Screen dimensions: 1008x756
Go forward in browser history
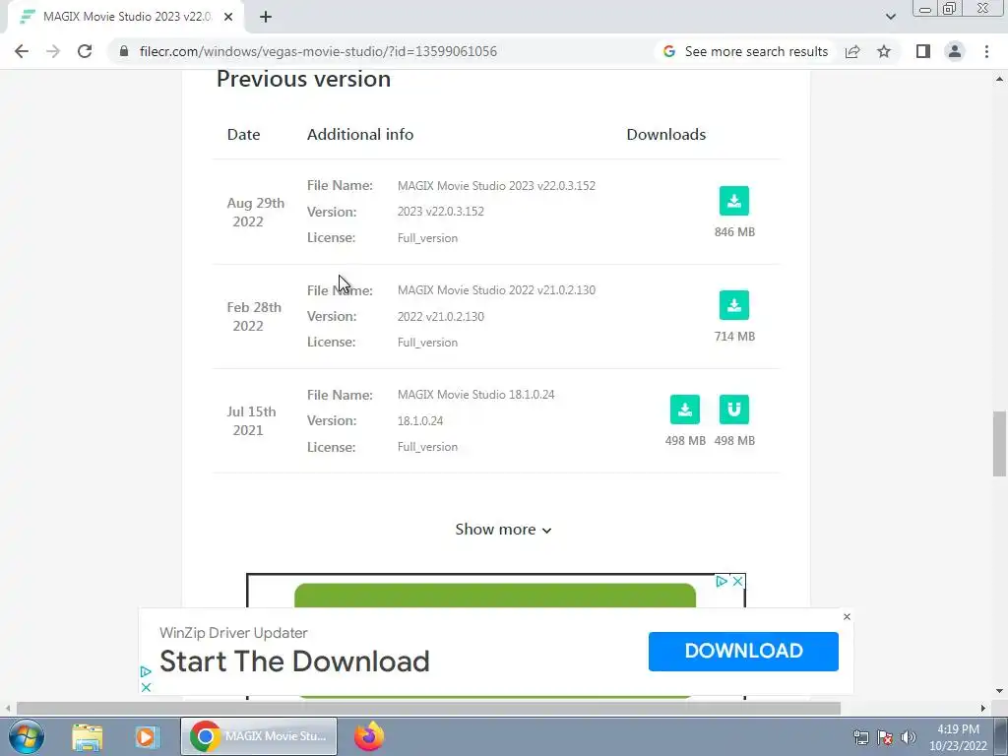[53, 51]
